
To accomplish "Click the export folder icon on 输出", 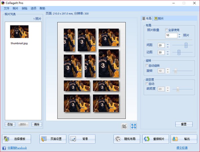I will [175, 139].
